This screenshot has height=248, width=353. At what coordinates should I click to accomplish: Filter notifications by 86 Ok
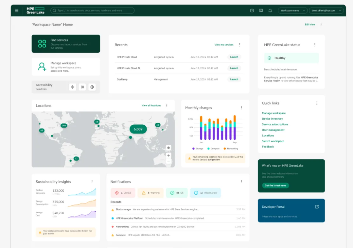tap(177, 193)
